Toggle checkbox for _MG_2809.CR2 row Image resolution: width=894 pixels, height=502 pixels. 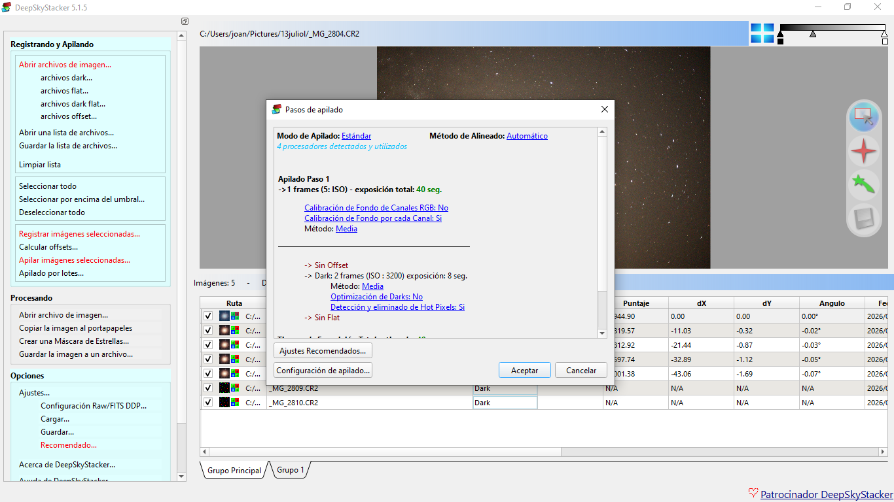(x=208, y=388)
